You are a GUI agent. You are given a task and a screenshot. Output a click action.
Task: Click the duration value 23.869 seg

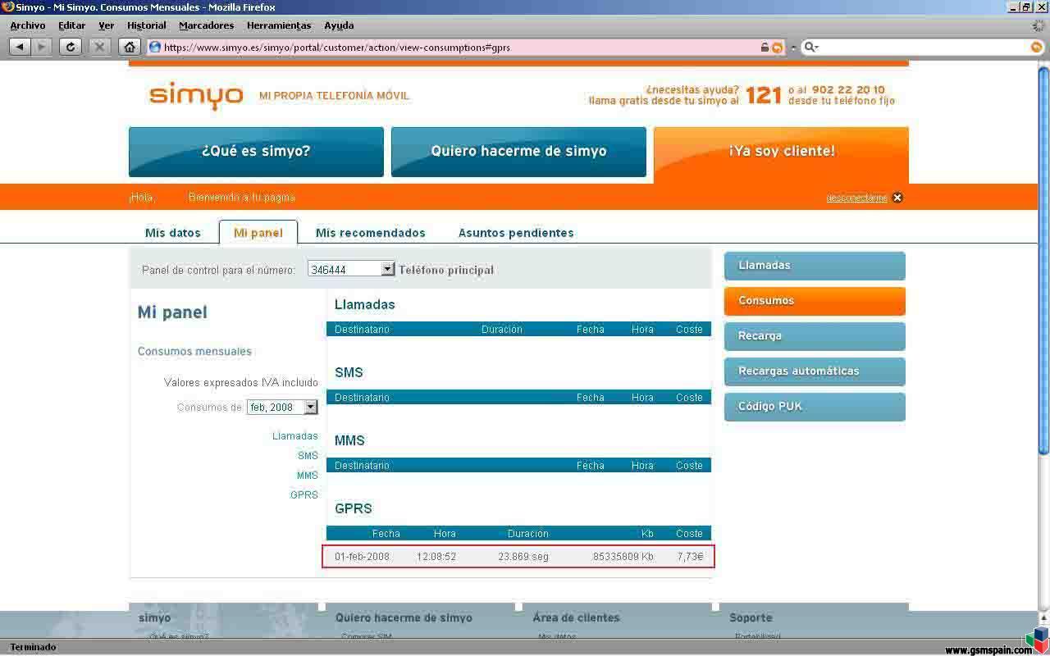point(523,557)
